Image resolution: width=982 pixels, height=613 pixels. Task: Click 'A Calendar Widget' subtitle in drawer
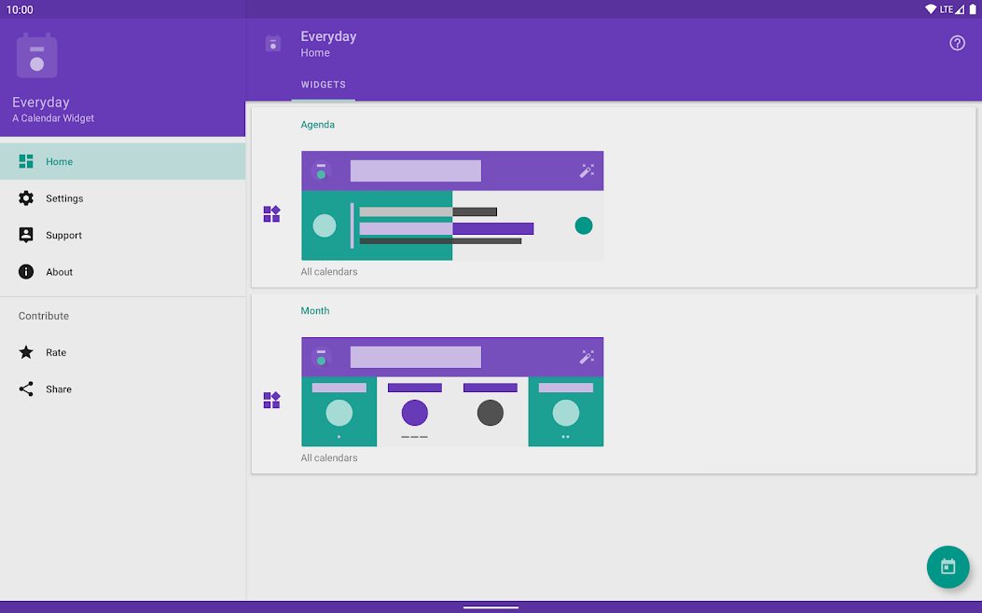click(x=53, y=118)
